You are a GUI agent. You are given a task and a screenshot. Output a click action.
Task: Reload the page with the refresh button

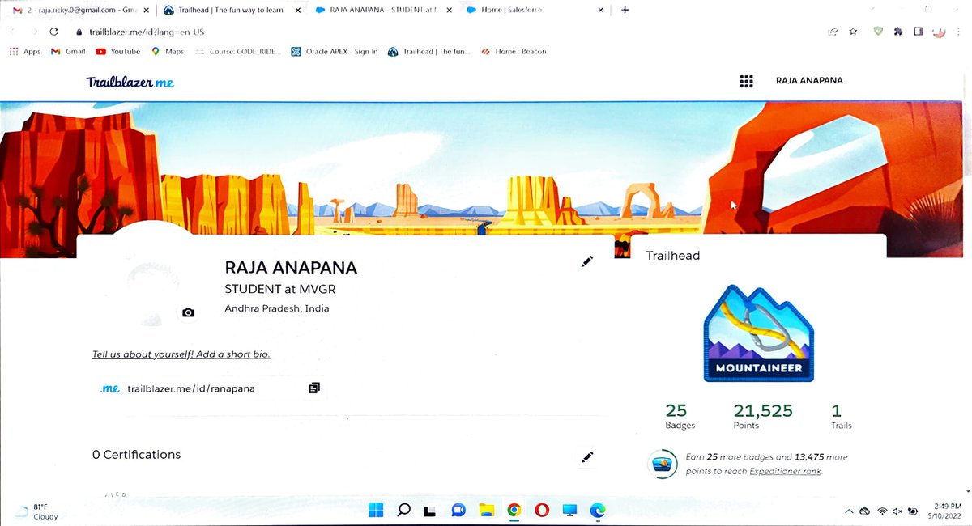tap(53, 32)
